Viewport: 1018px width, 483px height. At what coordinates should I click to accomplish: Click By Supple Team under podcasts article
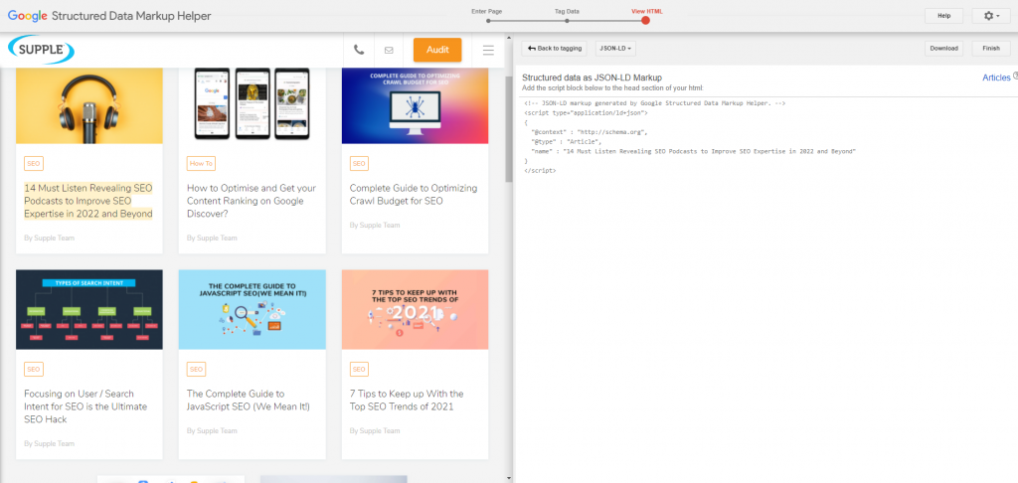click(x=50, y=238)
